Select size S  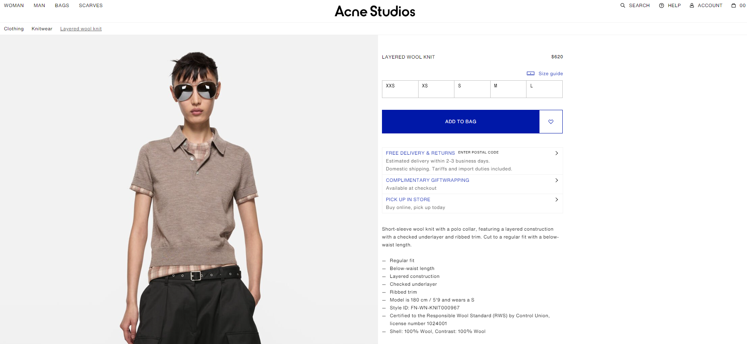point(472,89)
